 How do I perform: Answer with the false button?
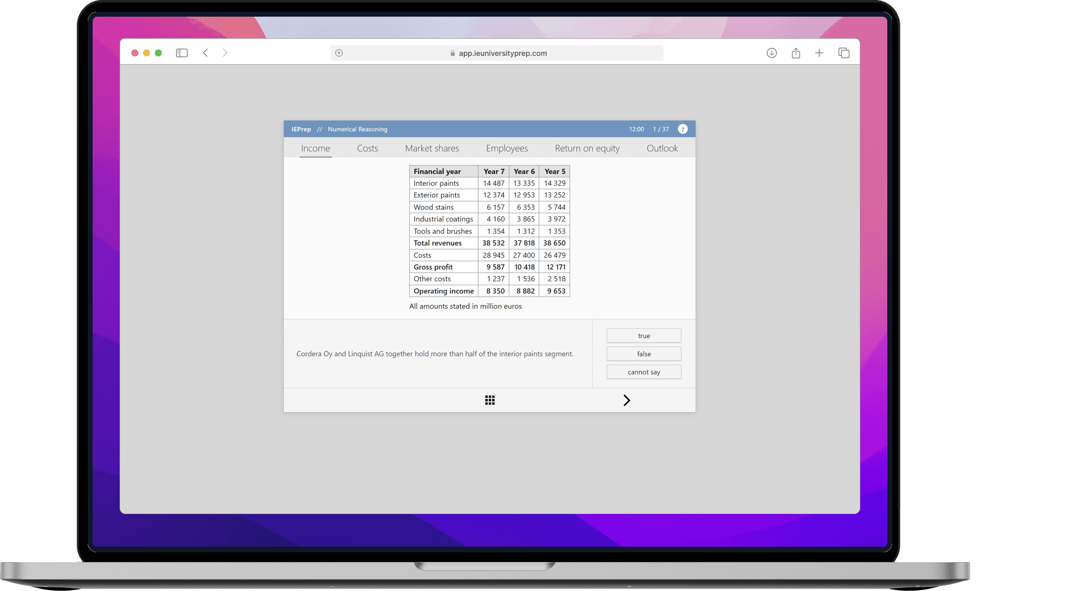click(x=644, y=354)
